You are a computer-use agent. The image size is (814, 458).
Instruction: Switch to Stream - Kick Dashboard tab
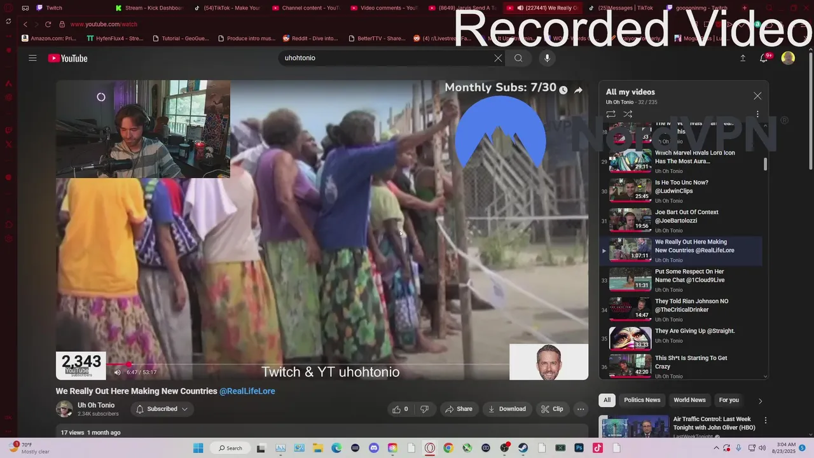tap(151, 8)
